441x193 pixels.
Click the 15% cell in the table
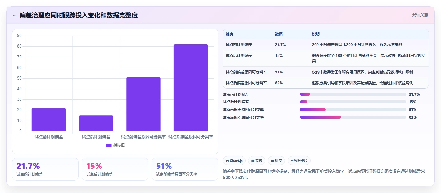coord(279,56)
